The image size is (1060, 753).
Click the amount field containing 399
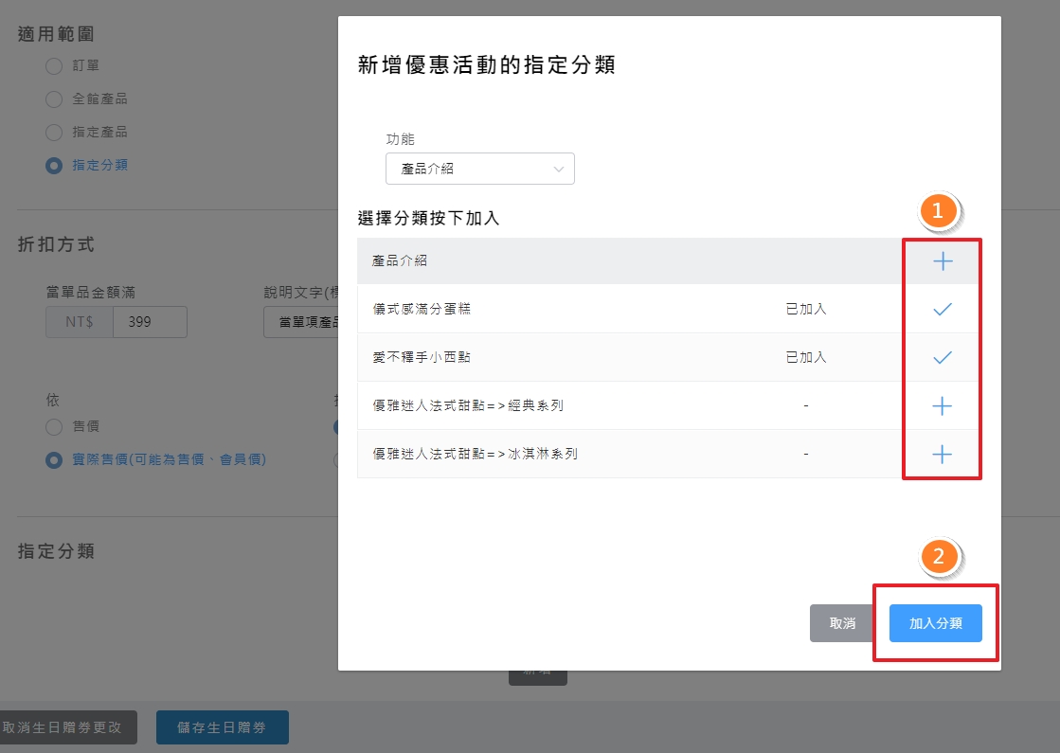(x=149, y=322)
